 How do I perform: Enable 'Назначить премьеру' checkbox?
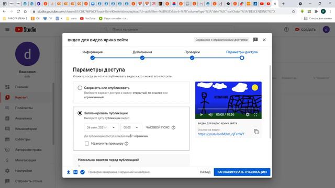click(x=87, y=144)
